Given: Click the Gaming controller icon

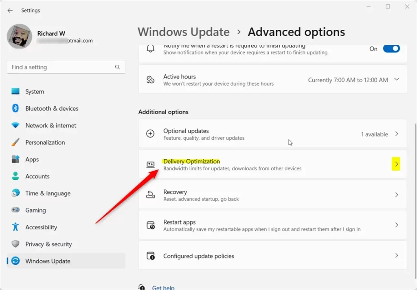Looking at the screenshot, I should (15, 210).
